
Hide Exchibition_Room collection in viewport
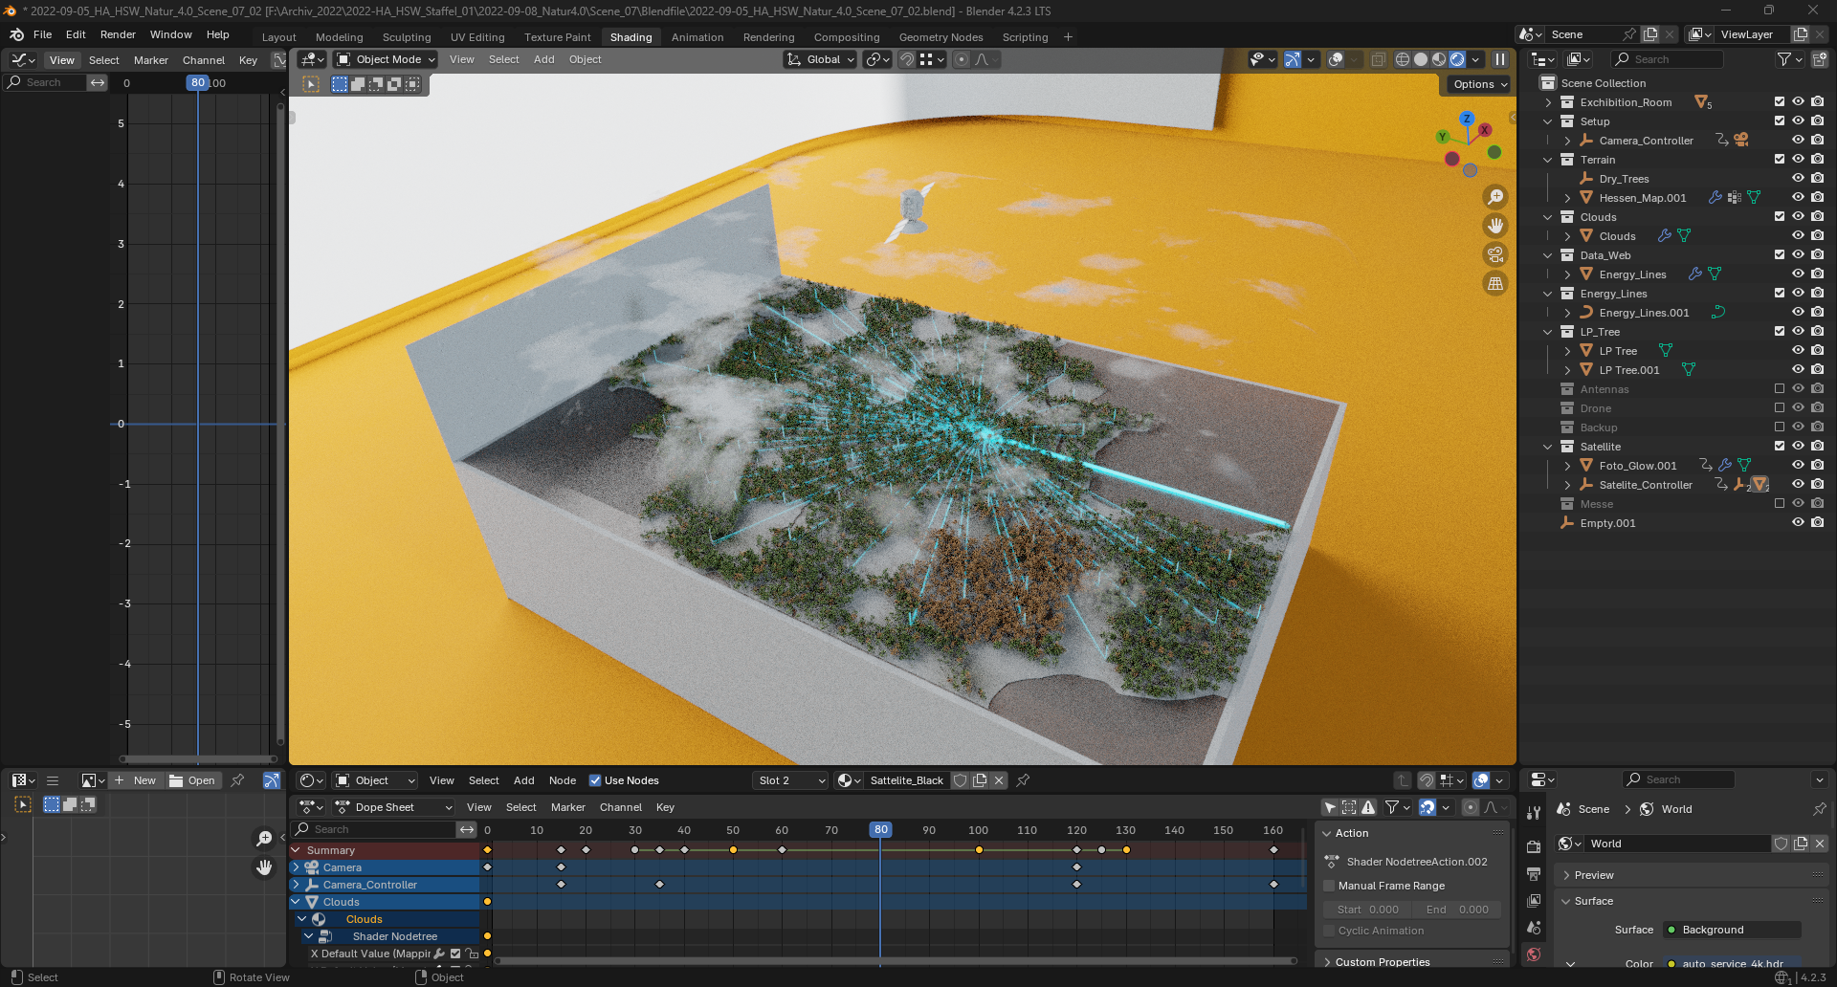click(x=1798, y=101)
